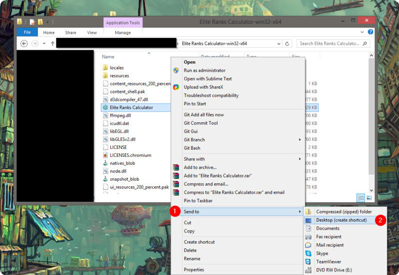The image size is (399, 275).
Task: Open the Send to submenu
Action: point(238,212)
